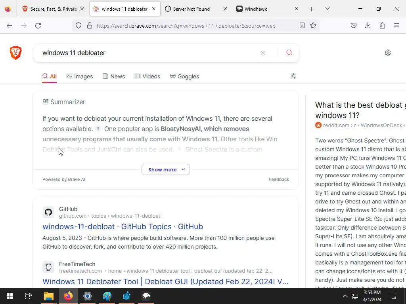406x304 pixels.
Task: Open the search filters sliders icon
Action: (293, 76)
